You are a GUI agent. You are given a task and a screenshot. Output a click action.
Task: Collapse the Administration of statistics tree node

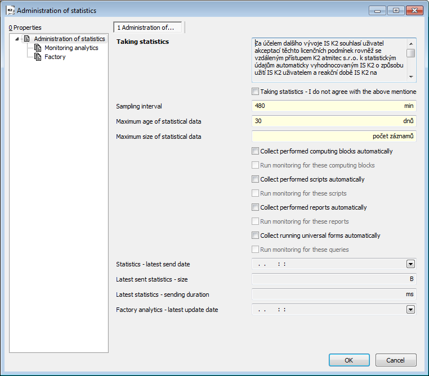click(x=17, y=39)
